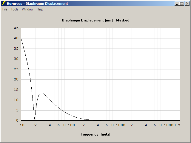Click the Hornresp title bar text
The width and height of the screenshot is (191, 143).
coord(37,4)
